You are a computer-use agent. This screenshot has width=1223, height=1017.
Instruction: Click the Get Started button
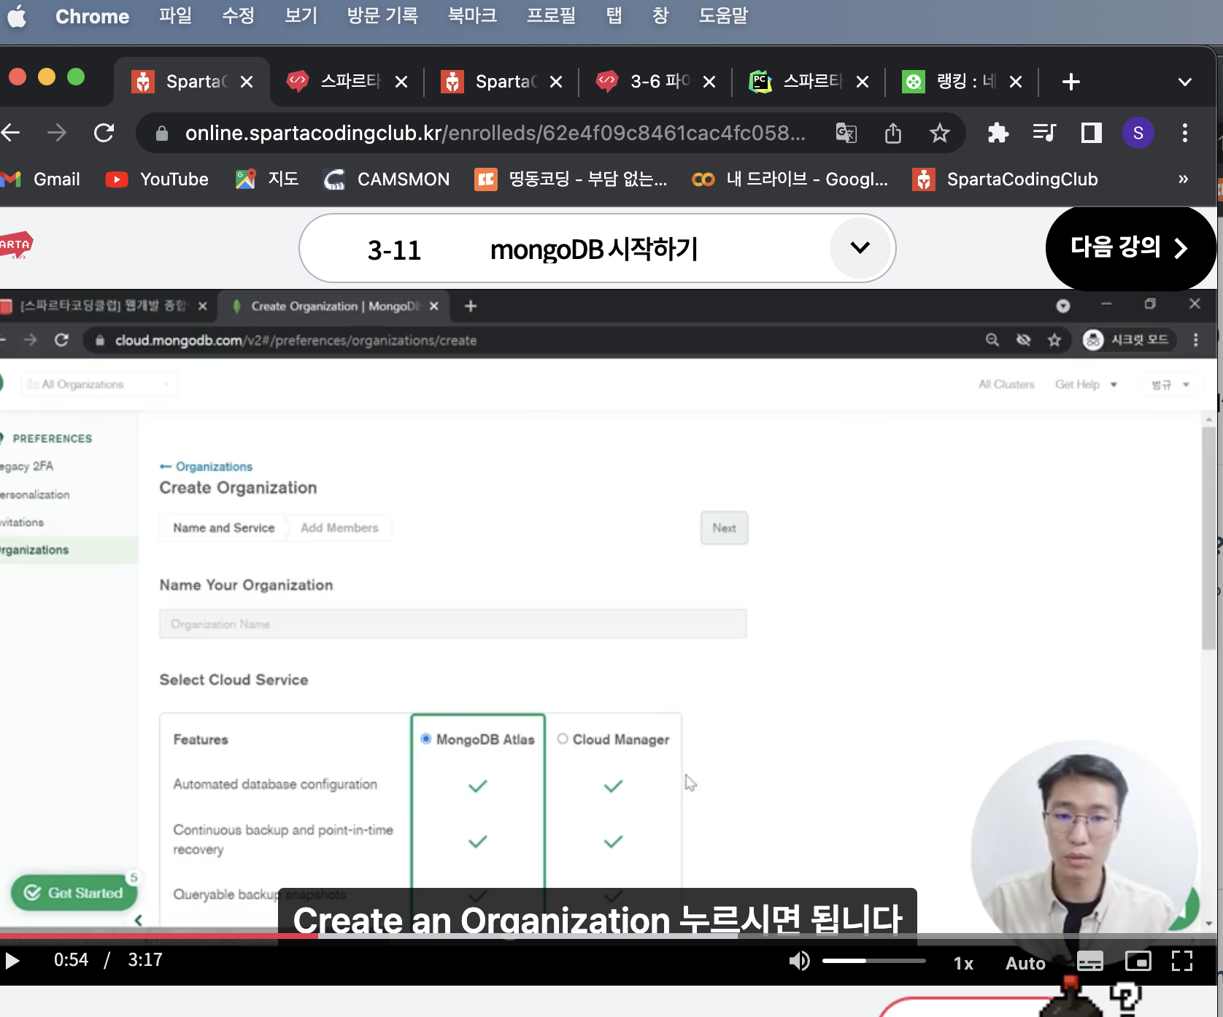coord(74,893)
